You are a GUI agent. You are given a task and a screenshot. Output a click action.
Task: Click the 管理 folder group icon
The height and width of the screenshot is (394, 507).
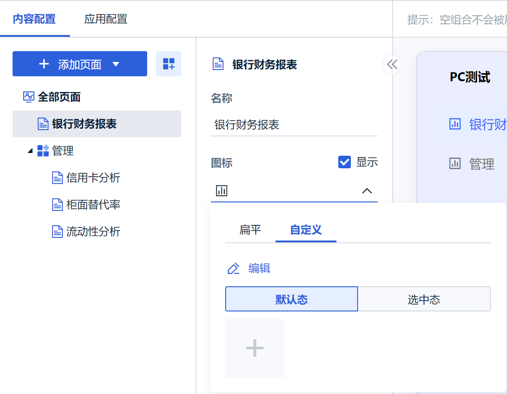(x=43, y=151)
